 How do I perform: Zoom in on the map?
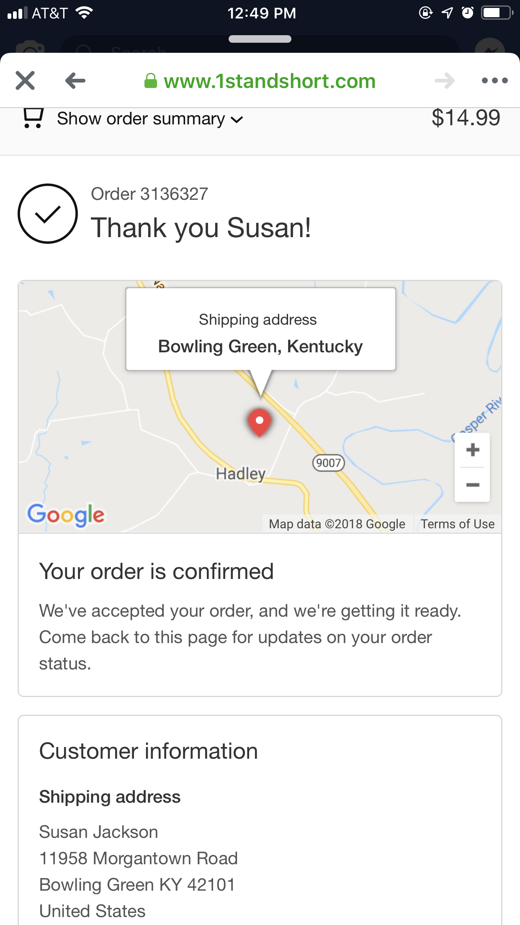(x=473, y=450)
